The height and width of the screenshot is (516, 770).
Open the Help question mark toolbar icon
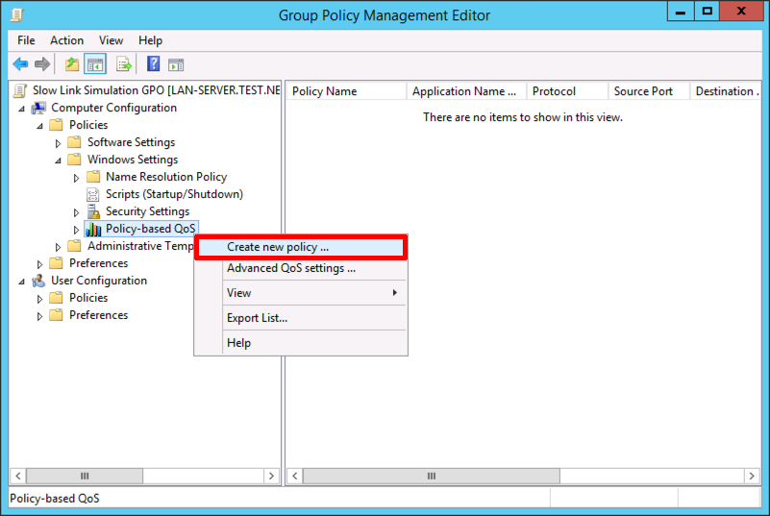click(153, 63)
